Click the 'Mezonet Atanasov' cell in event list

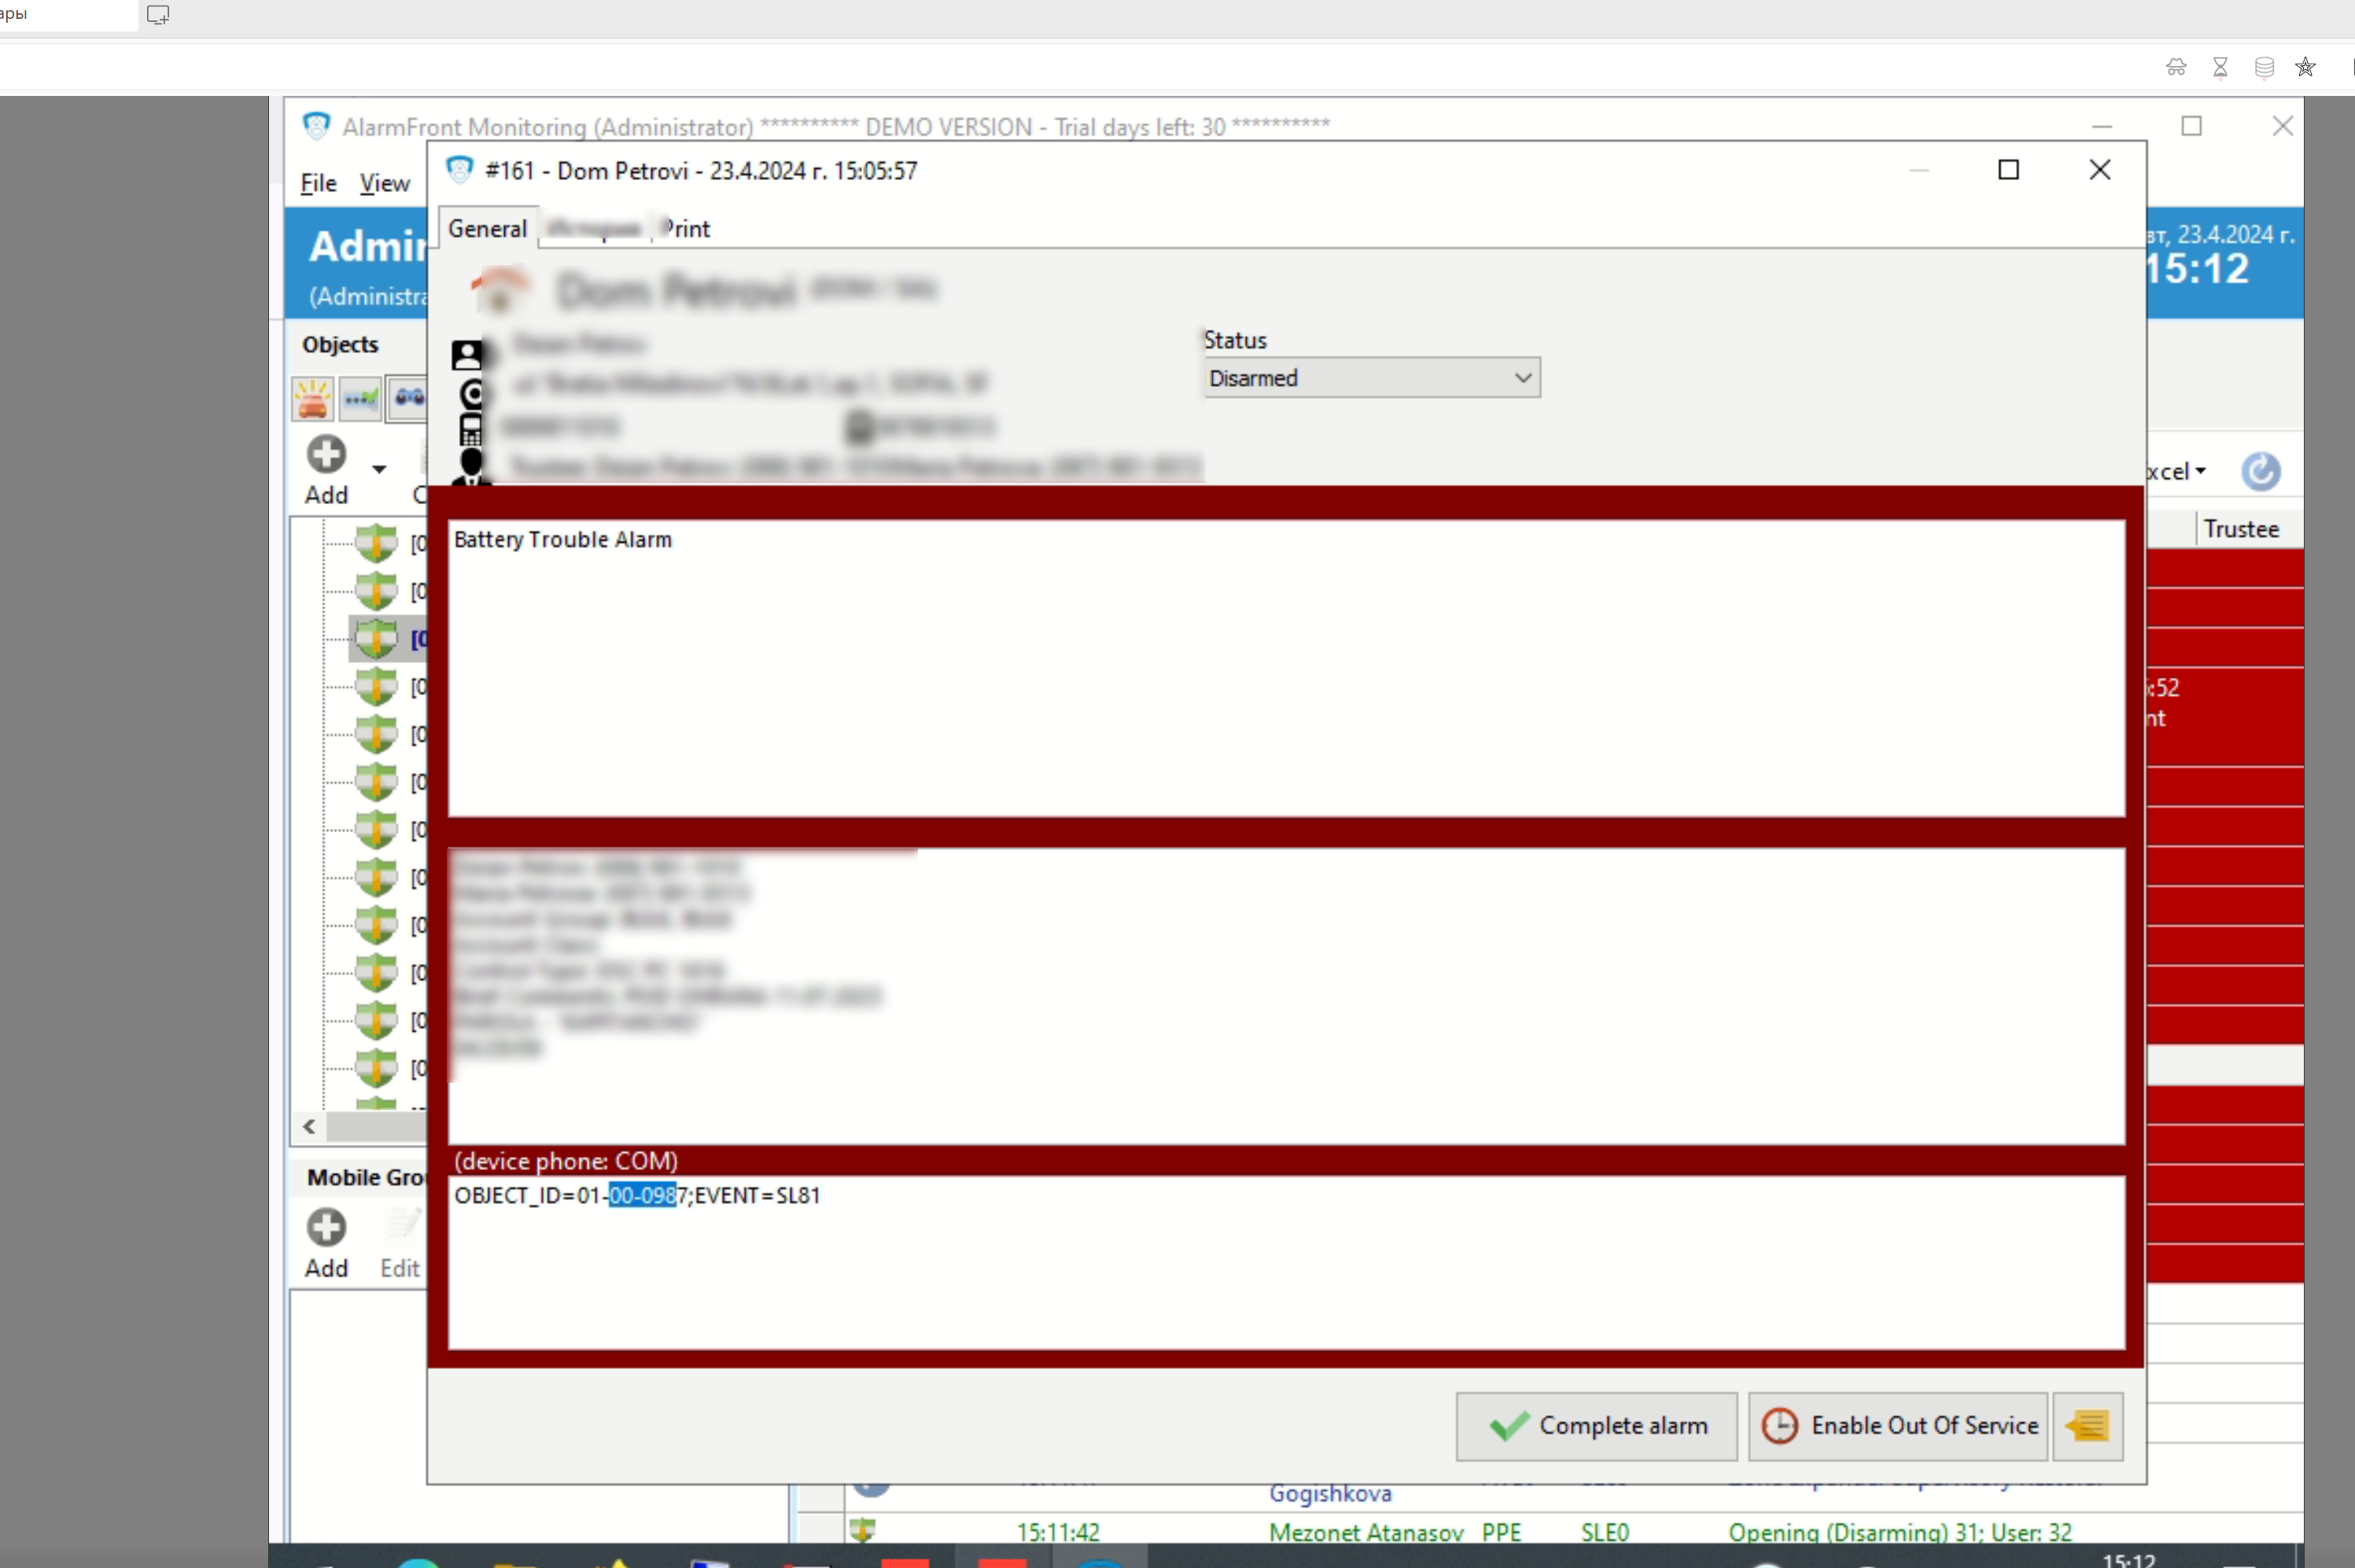pos(1366,1532)
